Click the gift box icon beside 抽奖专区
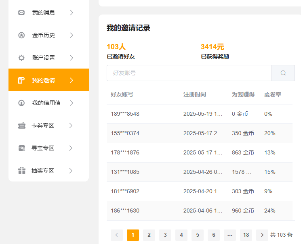This screenshot has width=301, height=244. pyautogui.click(x=22, y=171)
